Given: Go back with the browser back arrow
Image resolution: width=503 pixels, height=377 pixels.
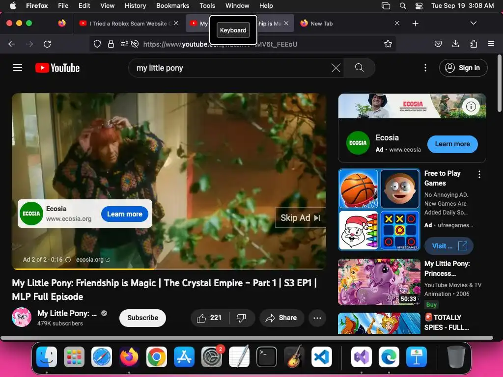Looking at the screenshot, I should click(12, 44).
